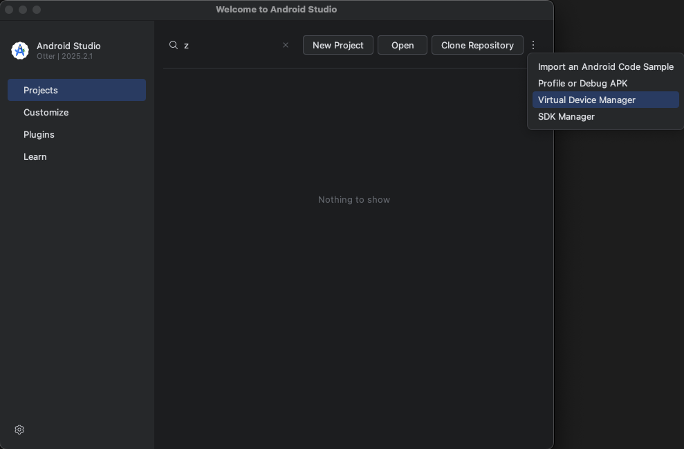Screen dimensions: 684x449
Task: Switch to the Customize section
Action: 77,112
